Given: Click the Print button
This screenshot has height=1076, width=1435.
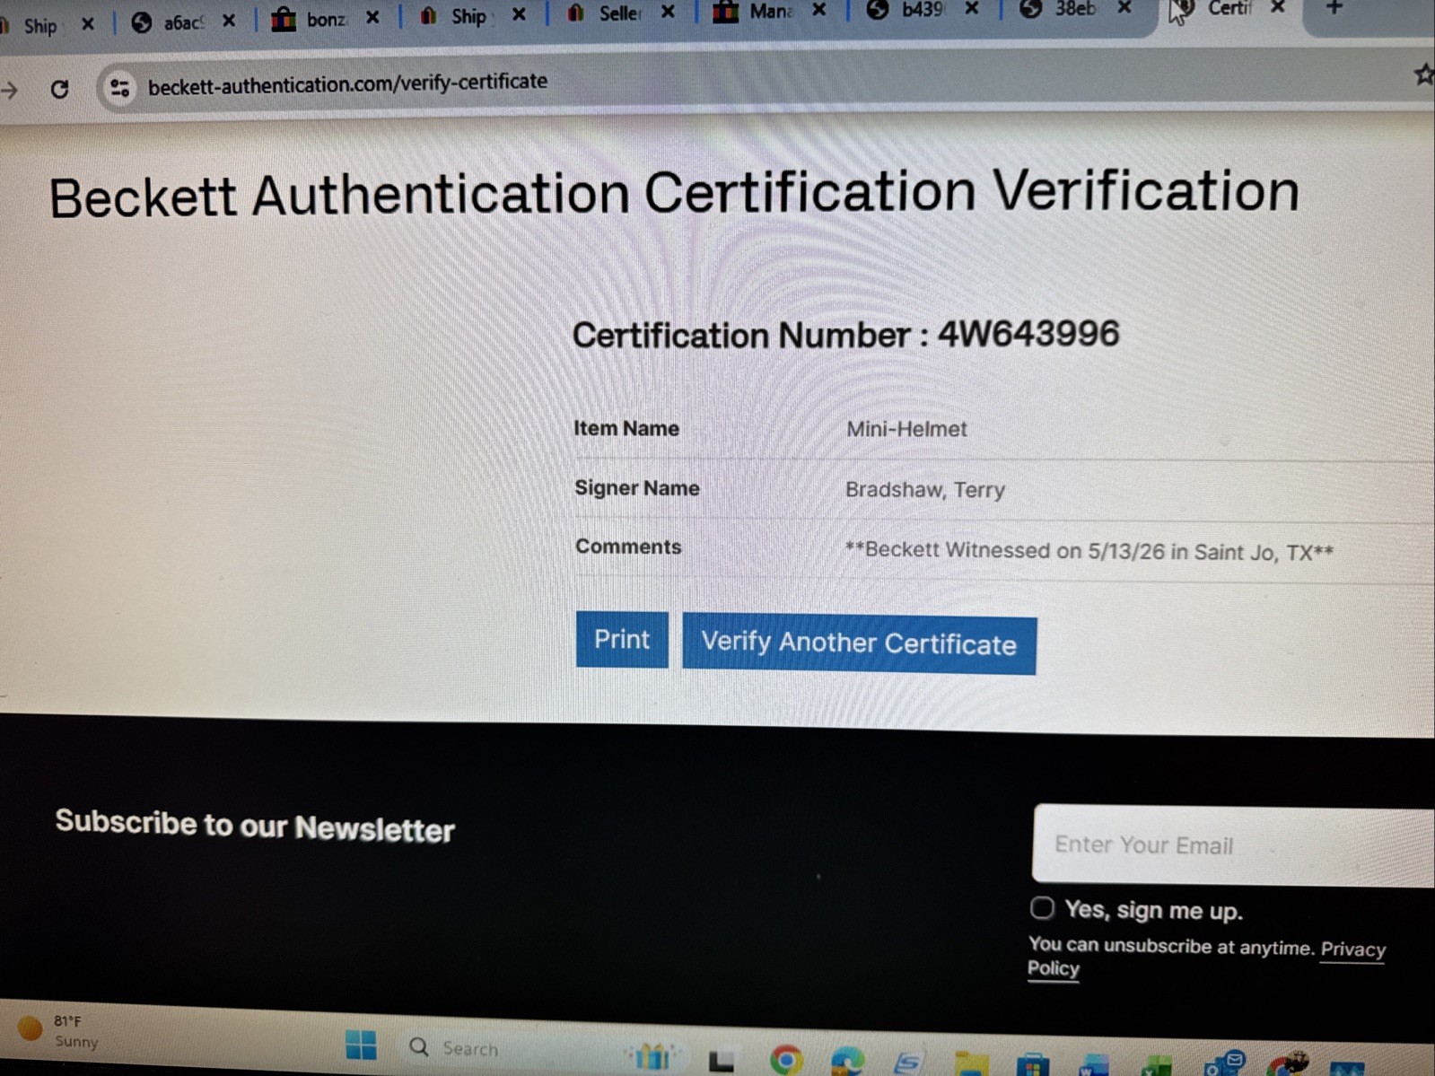Looking at the screenshot, I should point(622,639).
